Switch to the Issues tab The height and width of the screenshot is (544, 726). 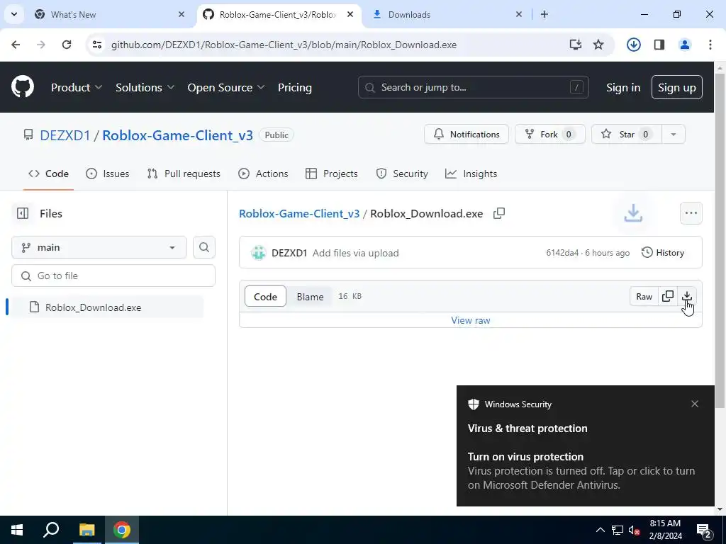click(x=108, y=174)
